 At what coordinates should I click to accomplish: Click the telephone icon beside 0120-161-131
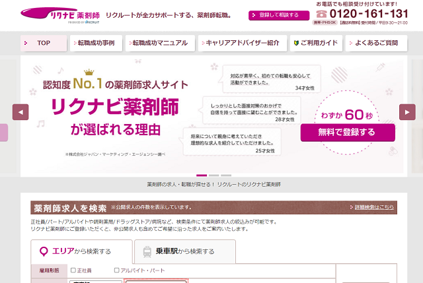tap(321, 13)
